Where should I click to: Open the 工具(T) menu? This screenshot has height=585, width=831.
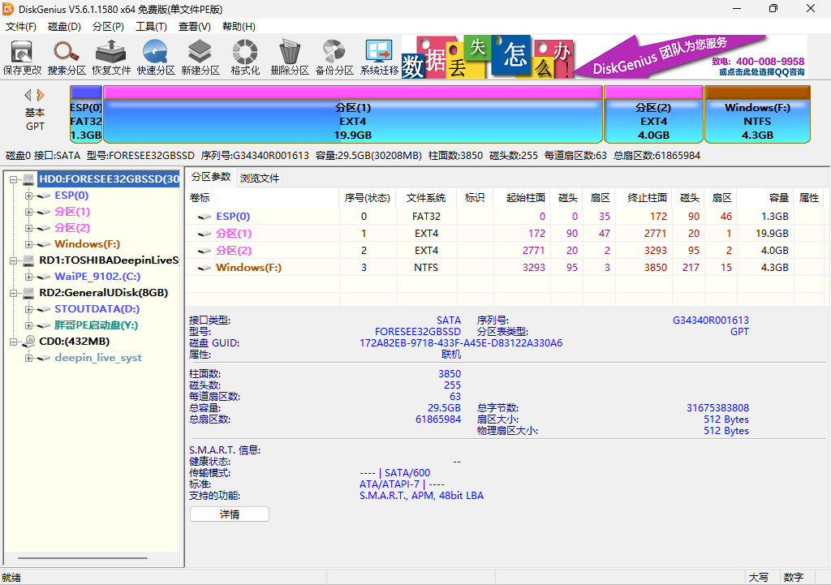tap(151, 27)
